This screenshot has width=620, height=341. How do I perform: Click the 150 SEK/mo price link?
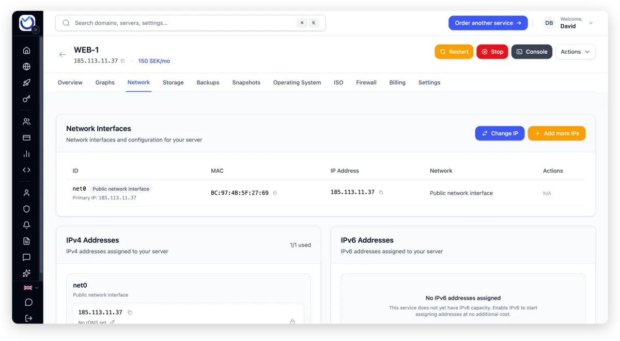(154, 61)
